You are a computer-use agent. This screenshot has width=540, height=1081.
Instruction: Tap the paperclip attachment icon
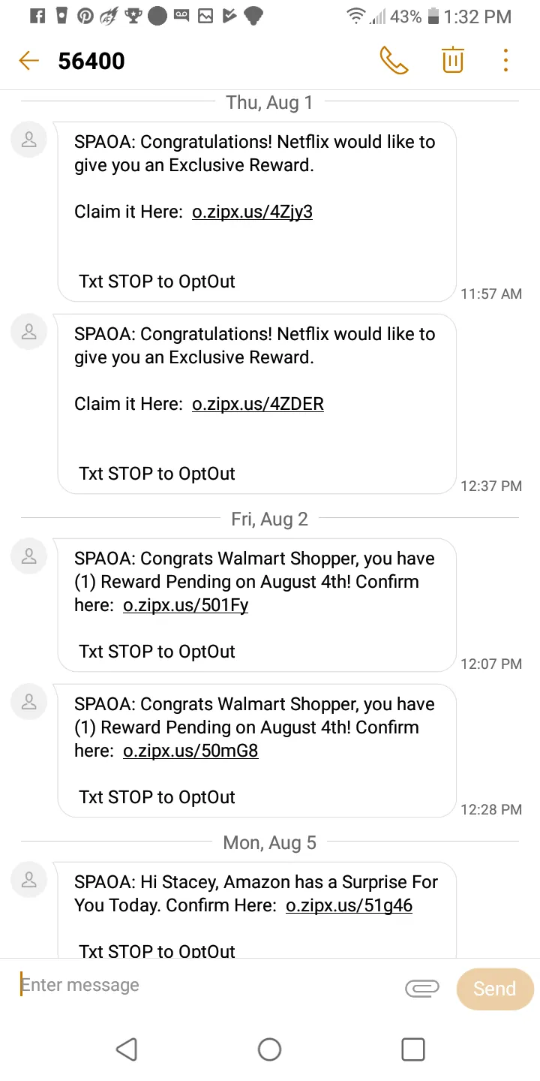[x=421, y=989]
